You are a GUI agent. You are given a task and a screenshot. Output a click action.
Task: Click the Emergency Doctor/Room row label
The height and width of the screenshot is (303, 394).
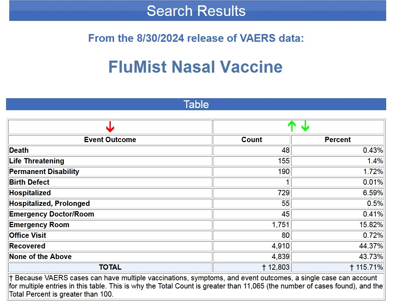[x=52, y=214]
